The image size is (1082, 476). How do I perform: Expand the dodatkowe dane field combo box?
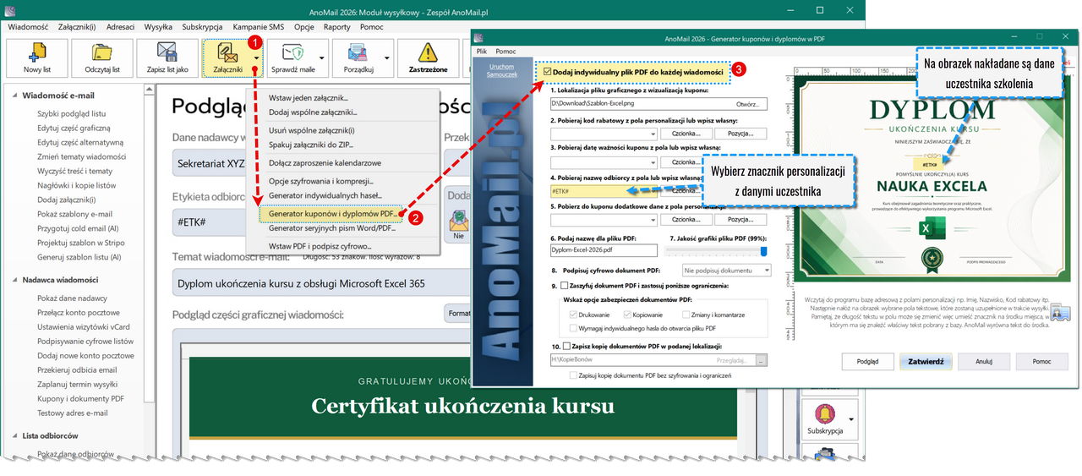(x=653, y=220)
